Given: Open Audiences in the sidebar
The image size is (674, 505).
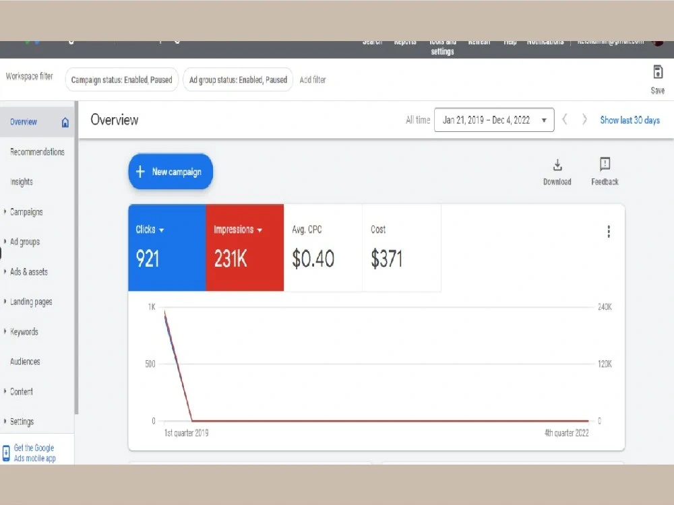Looking at the screenshot, I should (x=25, y=362).
